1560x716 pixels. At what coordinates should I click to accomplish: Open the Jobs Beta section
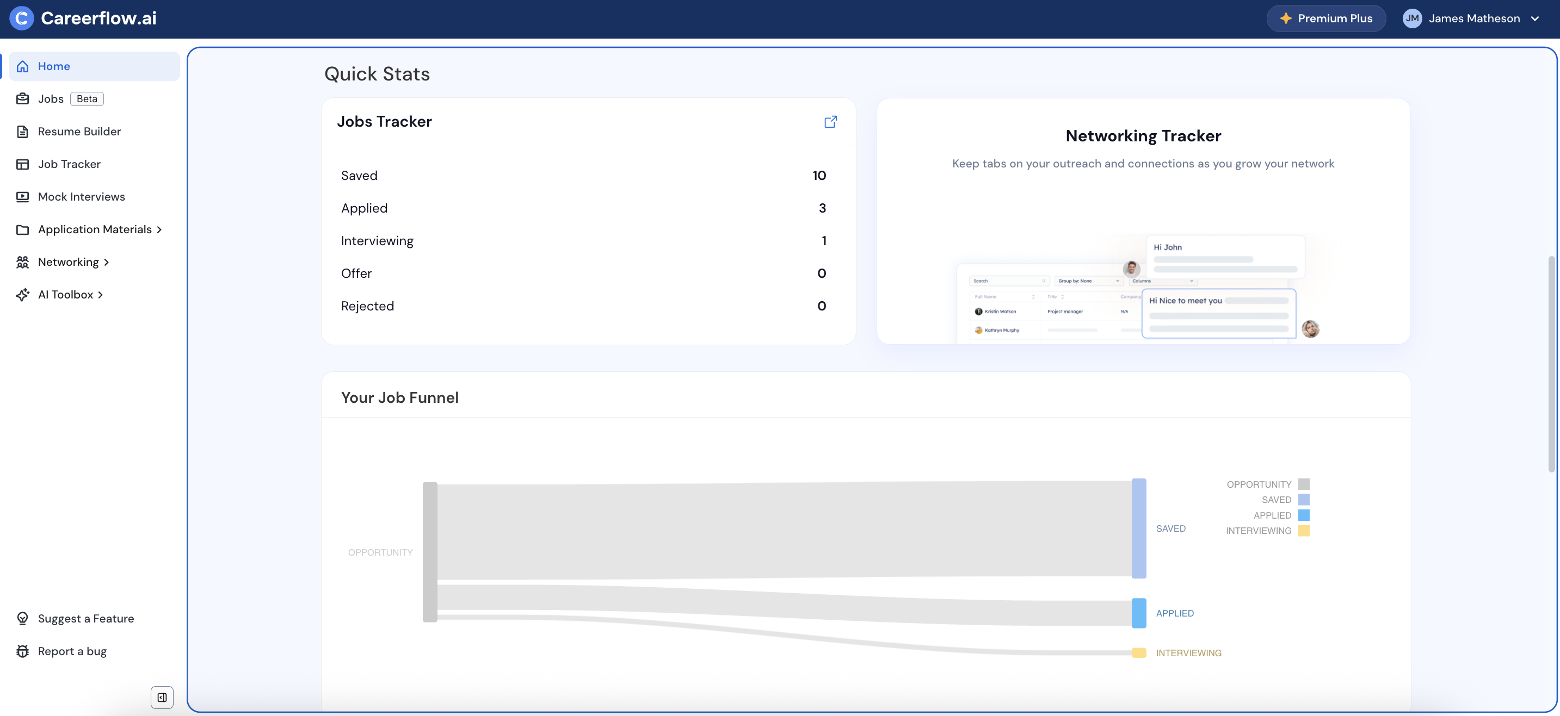click(51, 98)
